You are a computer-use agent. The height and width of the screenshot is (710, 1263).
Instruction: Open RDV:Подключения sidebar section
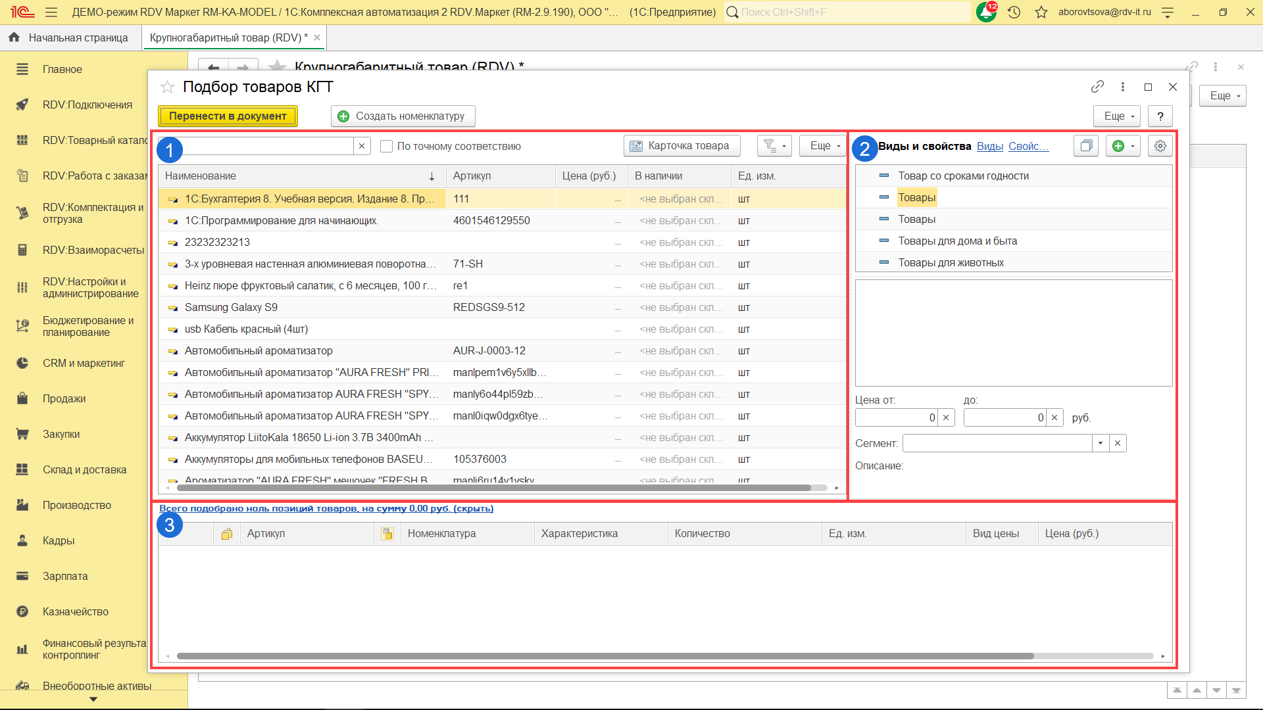pyautogui.click(x=87, y=105)
